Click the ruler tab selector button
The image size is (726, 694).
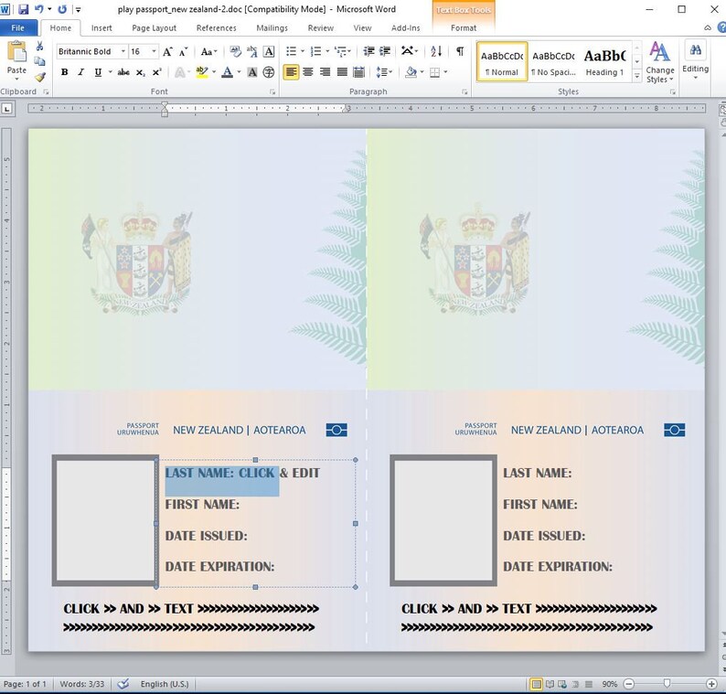click(7, 109)
